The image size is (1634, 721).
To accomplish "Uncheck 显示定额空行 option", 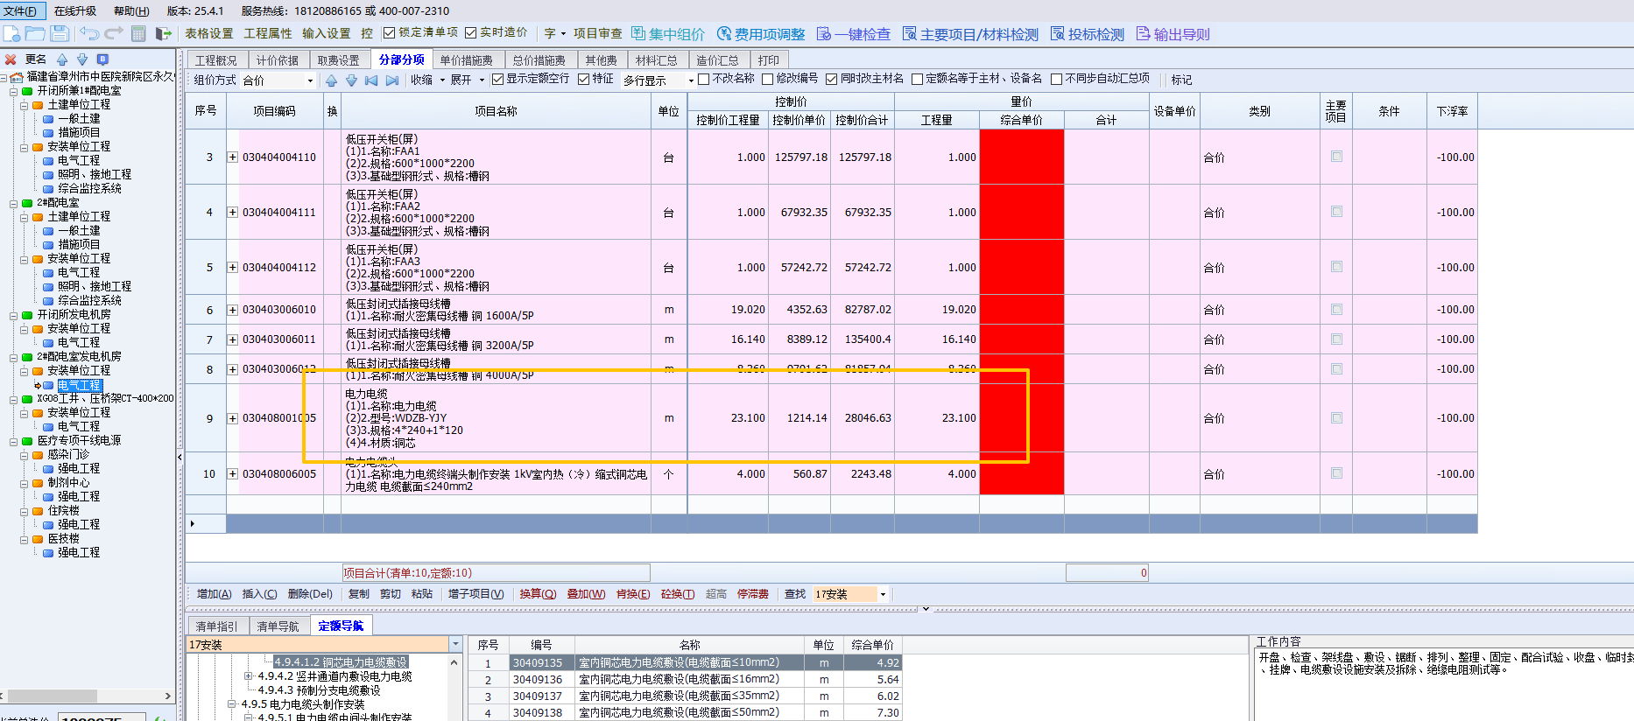I will [x=497, y=79].
